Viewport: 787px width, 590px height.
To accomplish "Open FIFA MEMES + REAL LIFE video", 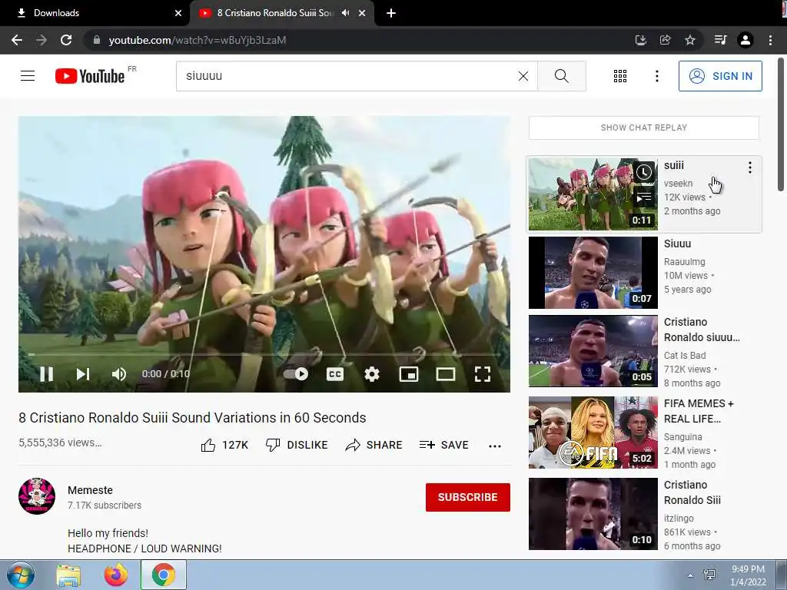I will pyautogui.click(x=593, y=432).
